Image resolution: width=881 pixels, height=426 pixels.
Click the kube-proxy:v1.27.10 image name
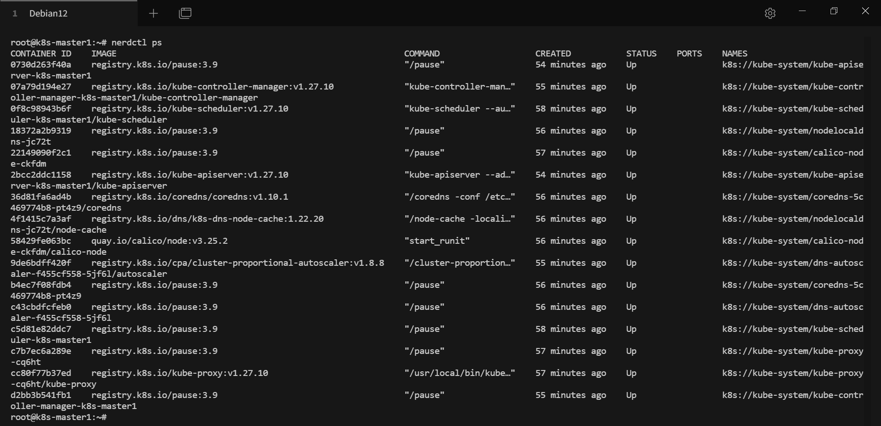click(179, 373)
